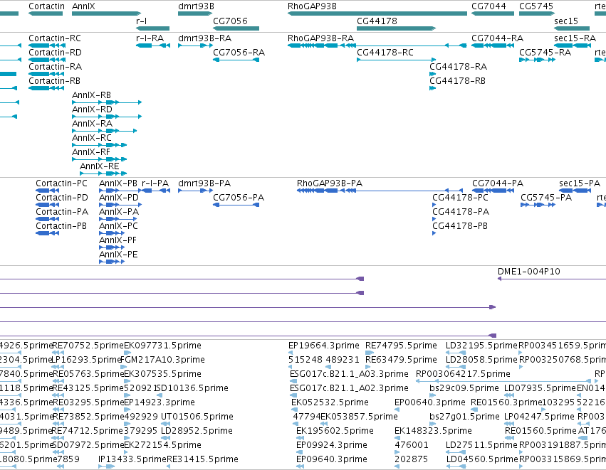
Task: Select EST ESG017c.B21.1_A03.3prime label
Action: [349, 374]
